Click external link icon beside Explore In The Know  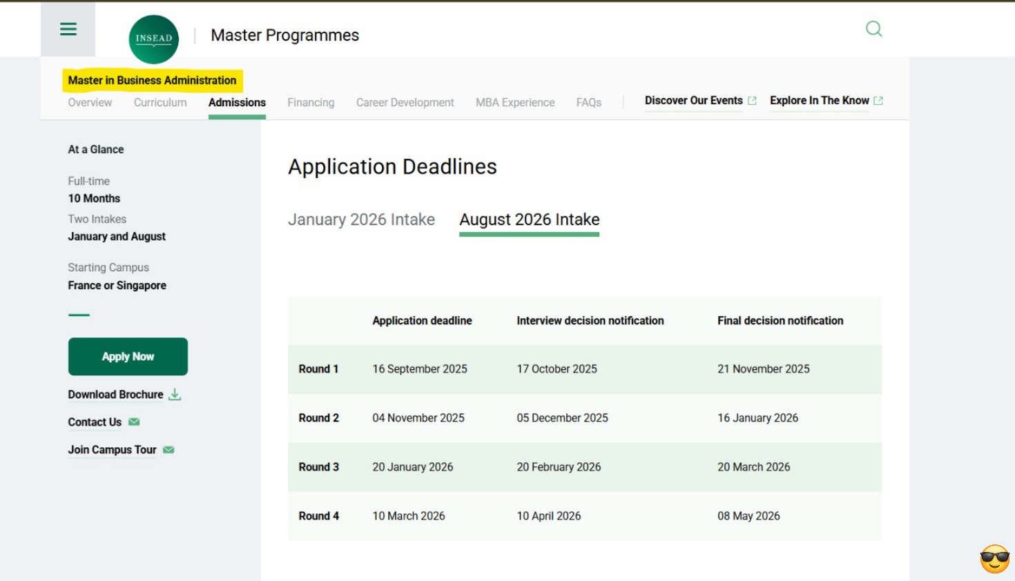click(878, 101)
